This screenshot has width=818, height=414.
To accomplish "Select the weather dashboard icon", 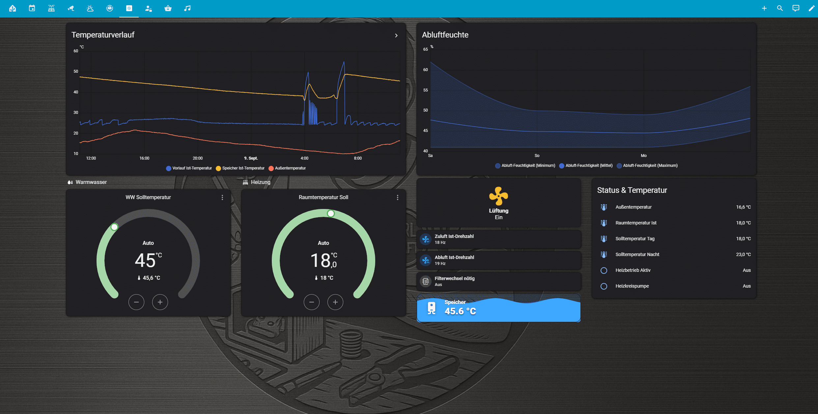I will [x=90, y=8].
